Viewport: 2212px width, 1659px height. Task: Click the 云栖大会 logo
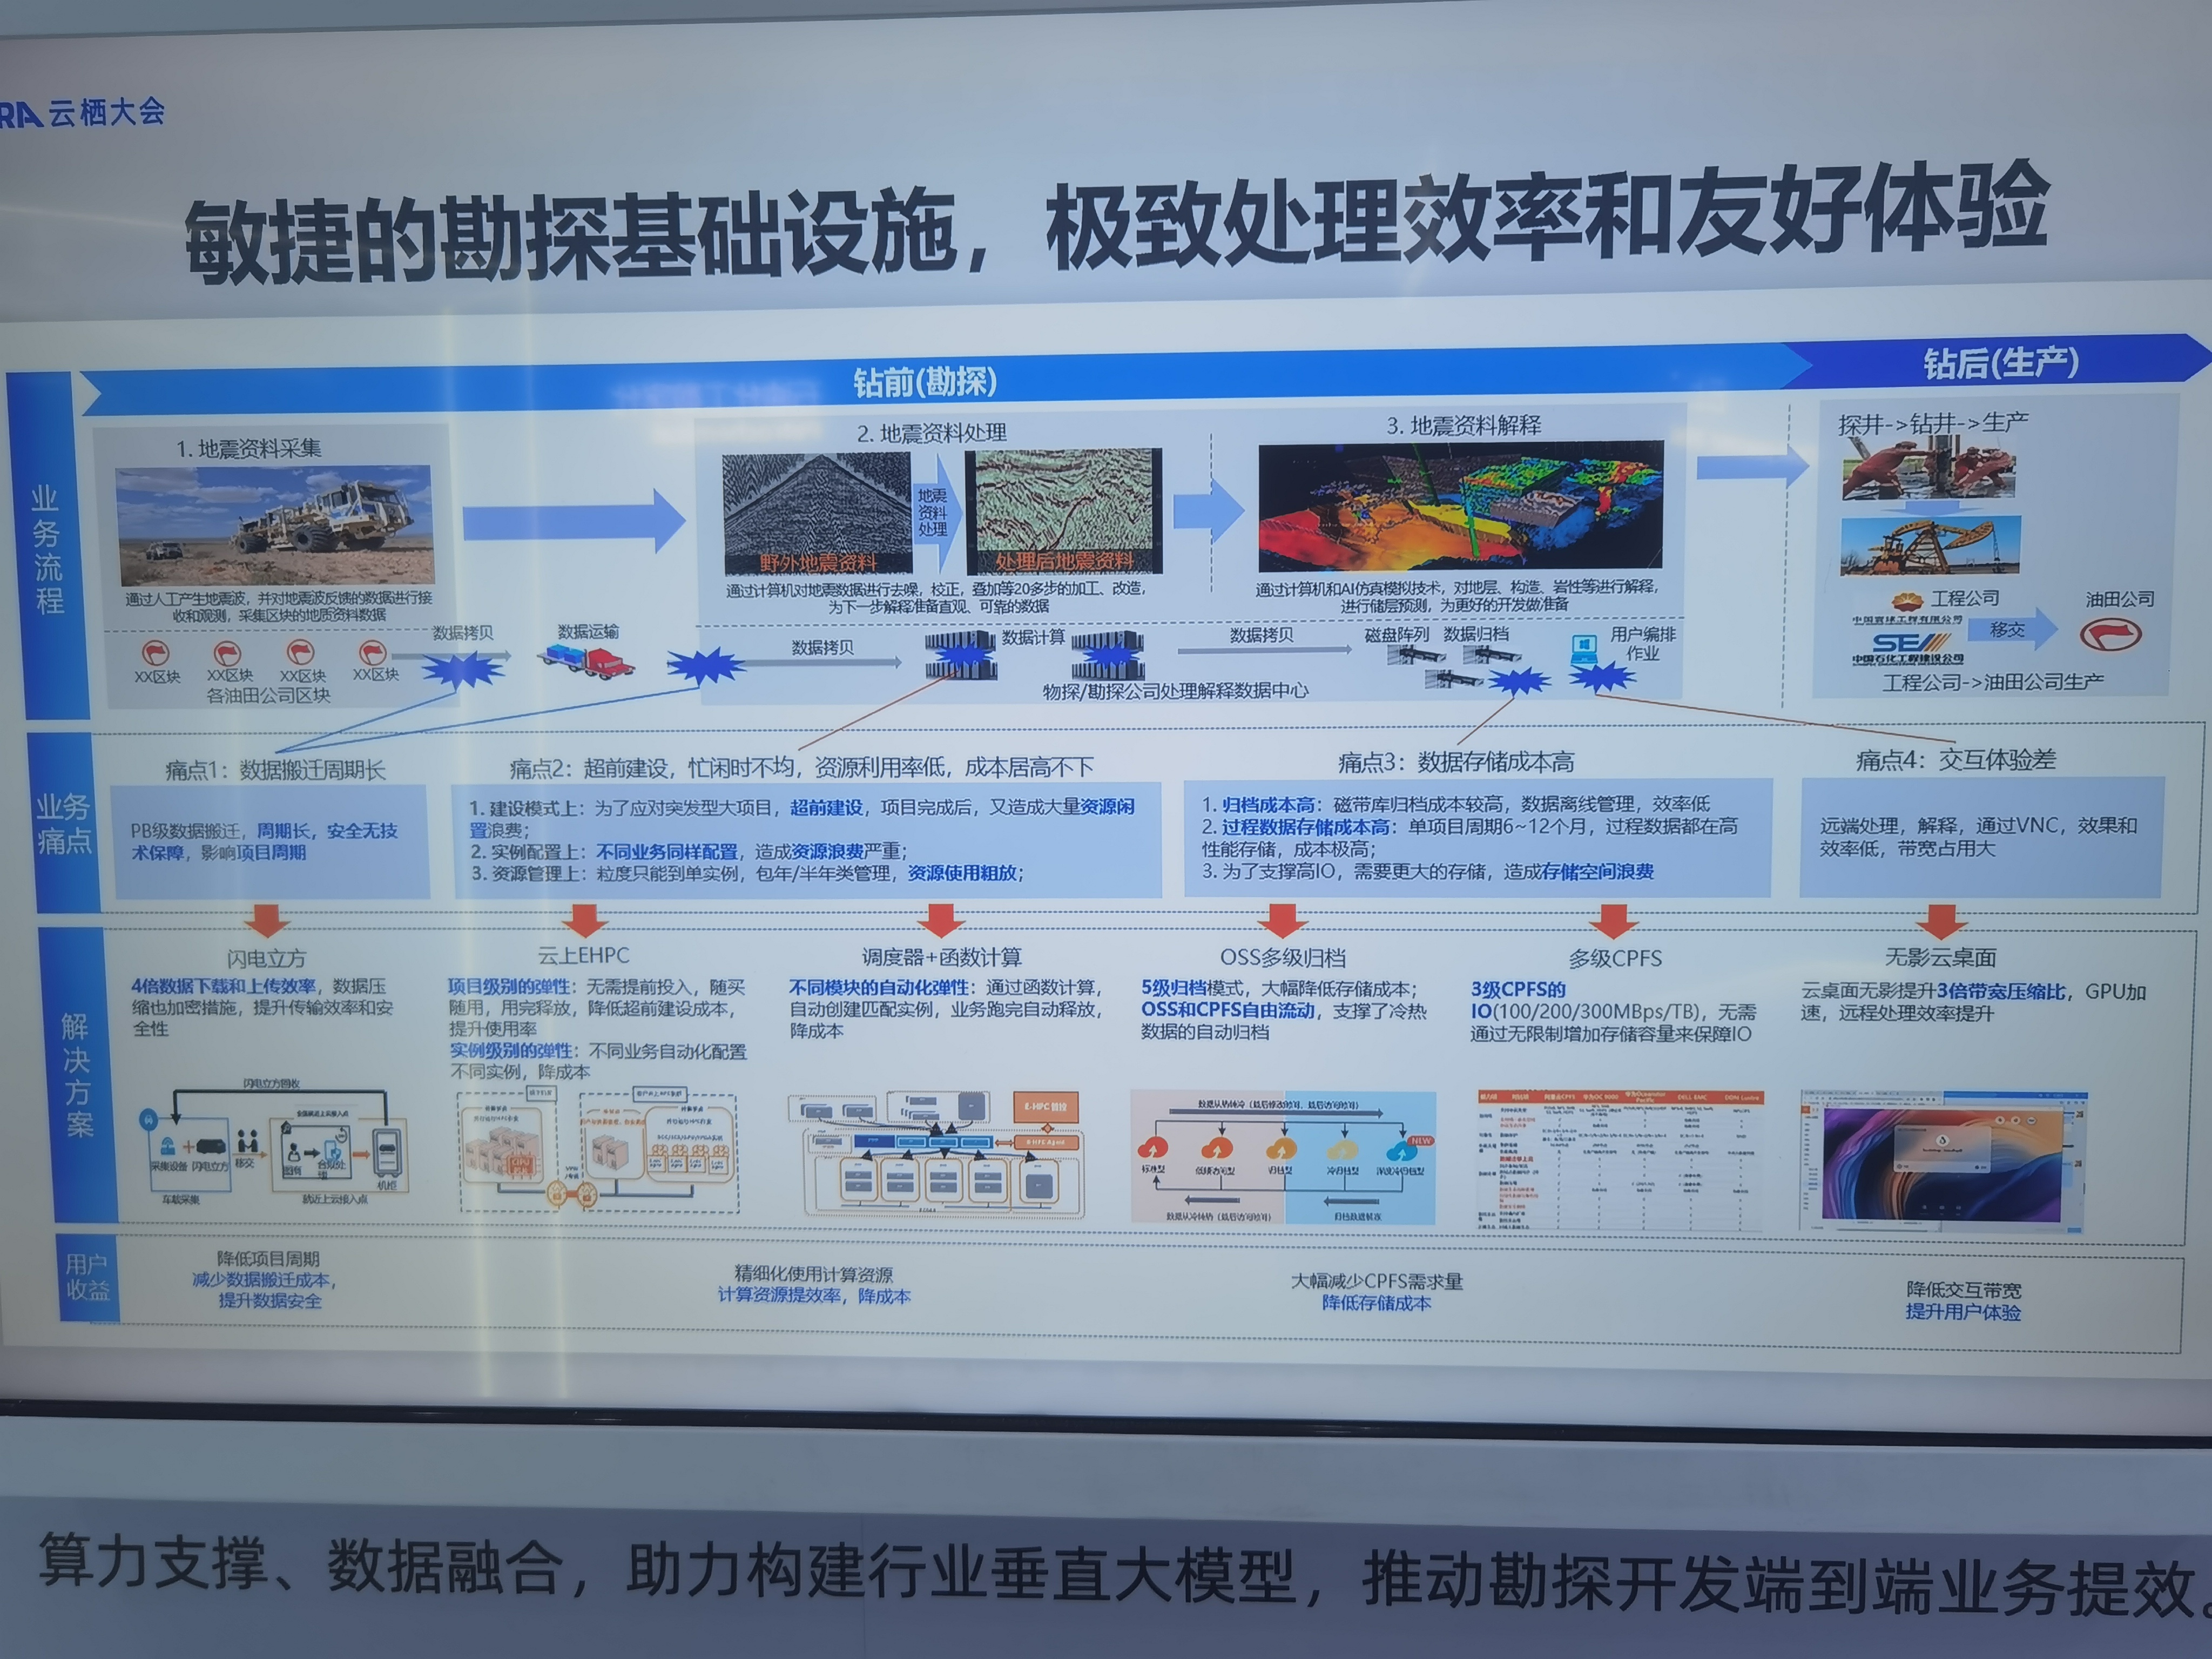click(83, 111)
